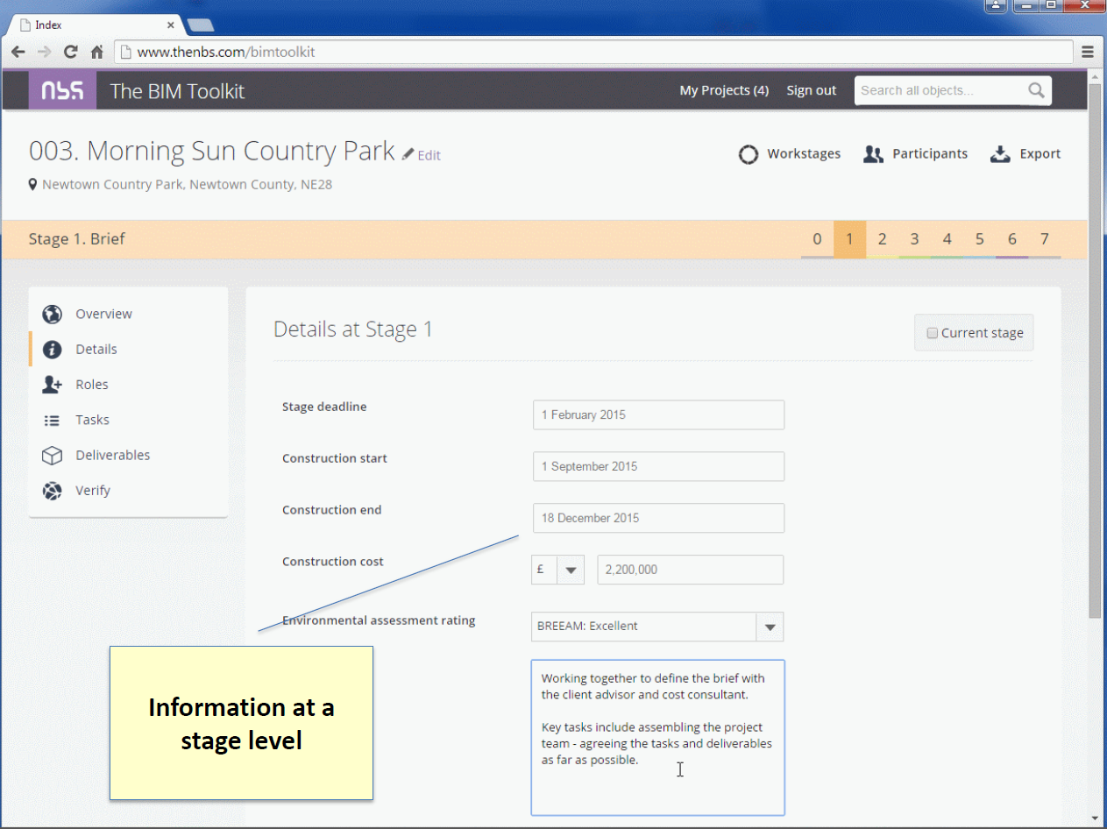Click the page vertical scrollbar
The width and height of the screenshot is (1107, 829).
1095,351
